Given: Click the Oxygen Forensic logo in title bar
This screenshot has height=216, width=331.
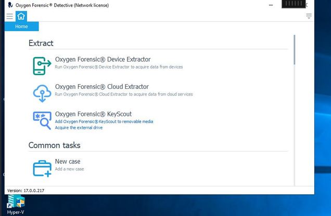Looking at the screenshot, I should pyautogui.click(x=10, y=5).
